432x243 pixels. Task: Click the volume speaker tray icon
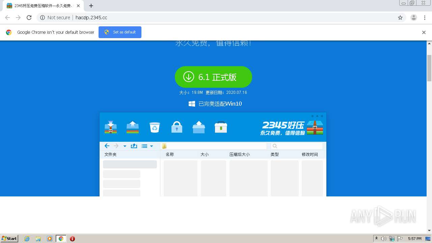384,239
